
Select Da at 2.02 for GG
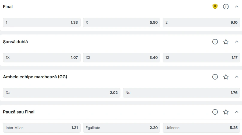(62, 93)
